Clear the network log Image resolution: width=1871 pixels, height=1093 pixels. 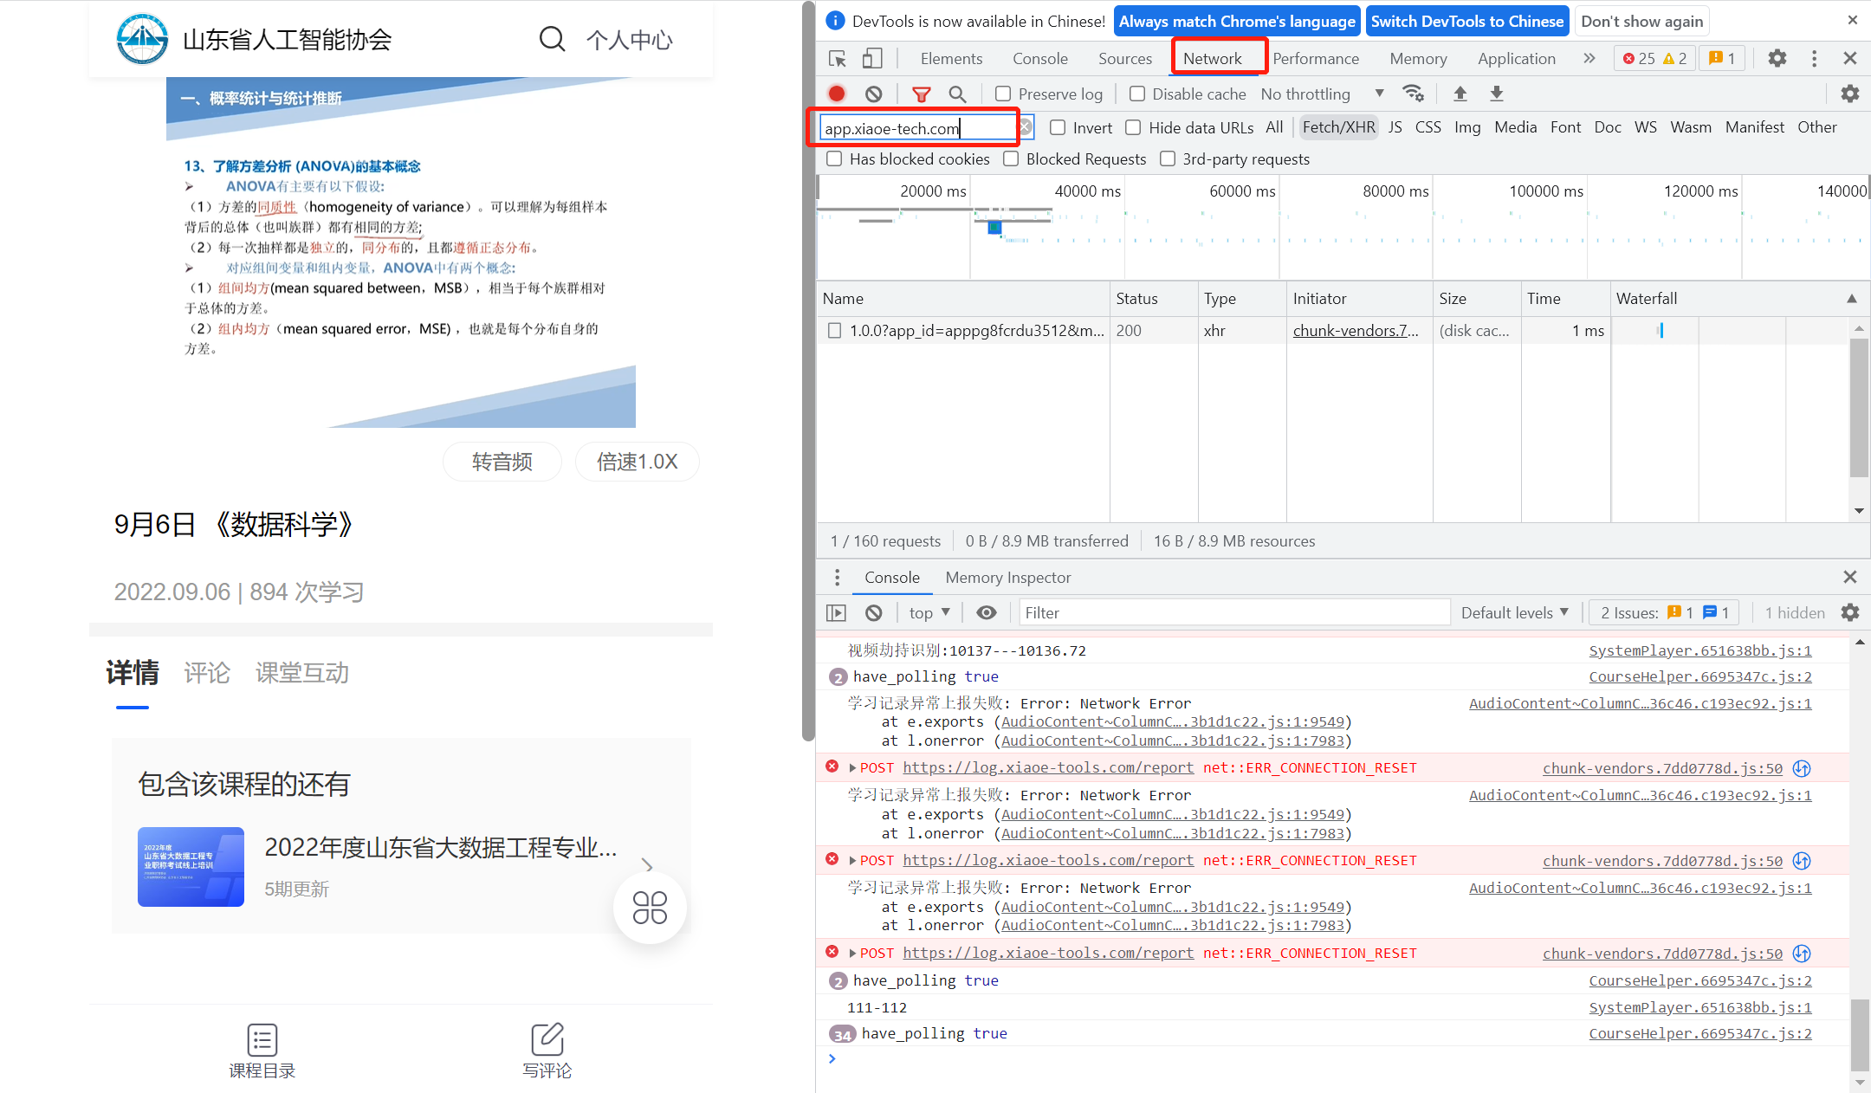(x=874, y=94)
